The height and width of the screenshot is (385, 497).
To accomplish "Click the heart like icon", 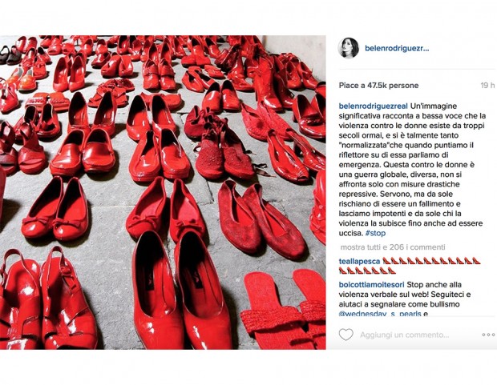I will coord(345,335).
